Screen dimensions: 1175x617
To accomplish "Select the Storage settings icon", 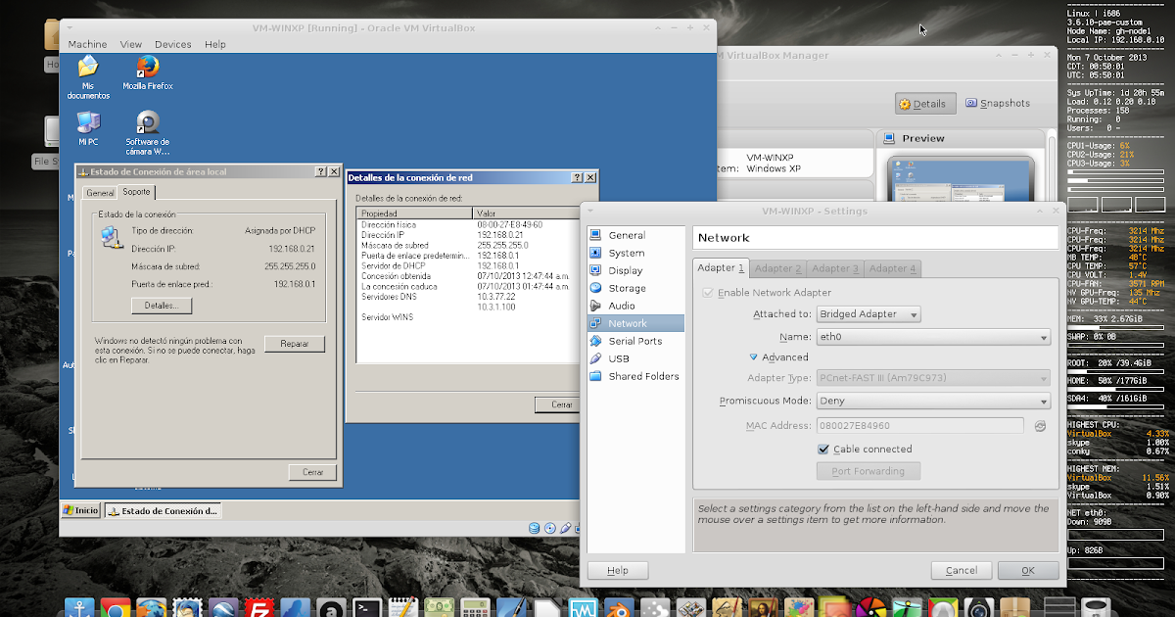I will tap(595, 288).
